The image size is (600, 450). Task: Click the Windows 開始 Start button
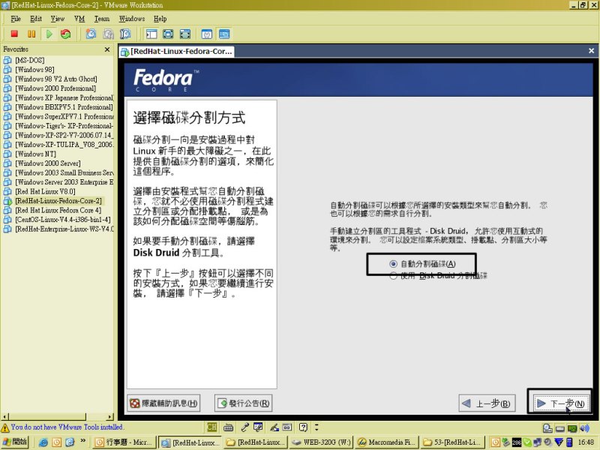click(x=15, y=442)
